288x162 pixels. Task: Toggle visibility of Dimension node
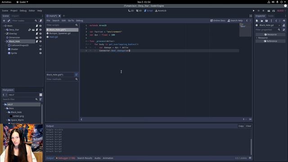coord(40,37)
